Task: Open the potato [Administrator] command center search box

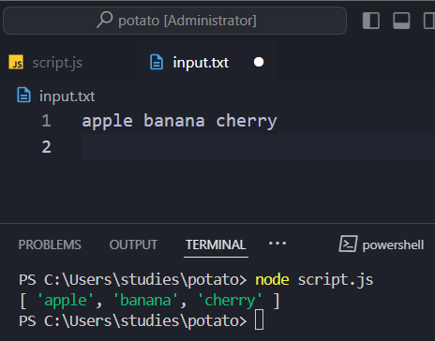Action: [x=174, y=21]
